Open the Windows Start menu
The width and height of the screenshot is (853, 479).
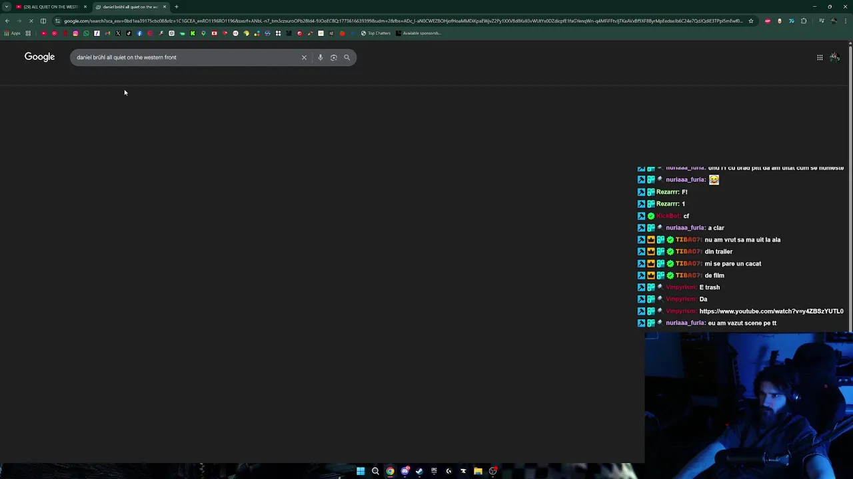[361, 471]
